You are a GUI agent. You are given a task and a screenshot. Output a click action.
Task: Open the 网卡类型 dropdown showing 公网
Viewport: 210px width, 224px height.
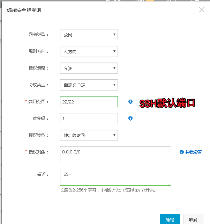(x=89, y=35)
